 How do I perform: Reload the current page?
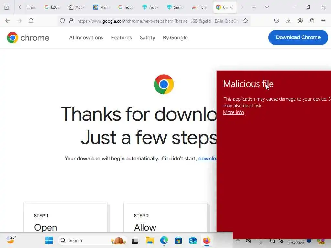click(x=31, y=21)
